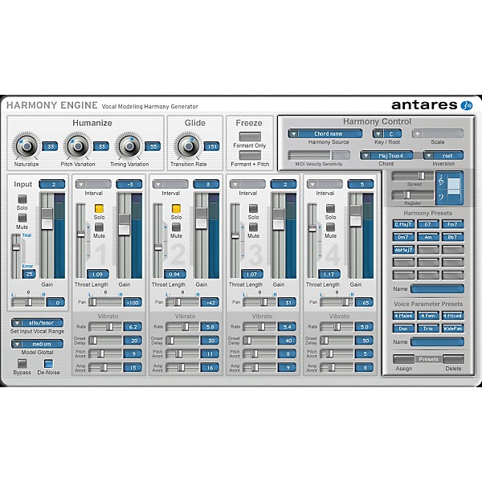The width and height of the screenshot is (482, 482).
Task: Disable Solo on harmony voice 2
Action: [176, 208]
